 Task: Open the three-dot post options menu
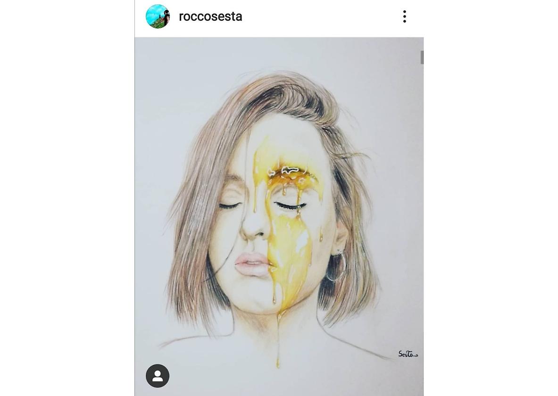pyautogui.click(x=405, y=16)
